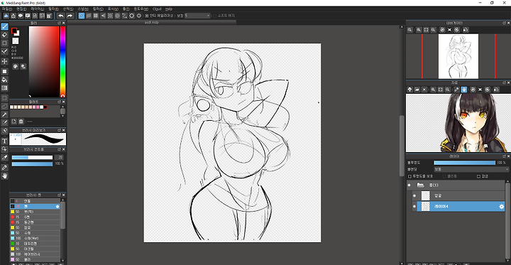Click the black foreground color swatch
This screenshot has height=265, width=511.
(x=14, y=31)
